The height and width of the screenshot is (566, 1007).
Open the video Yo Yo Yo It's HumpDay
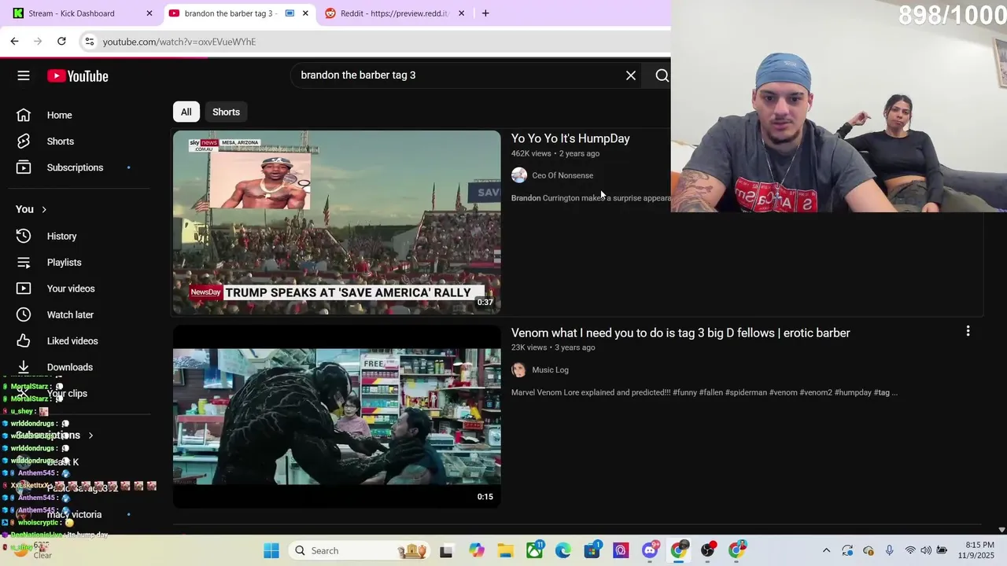pos(570,138)
